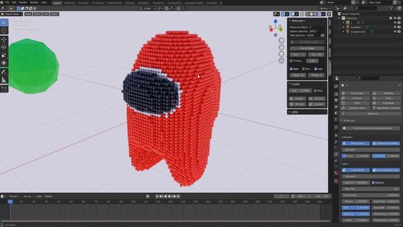Open Object properties tab icon

click(x=336, y=136)
